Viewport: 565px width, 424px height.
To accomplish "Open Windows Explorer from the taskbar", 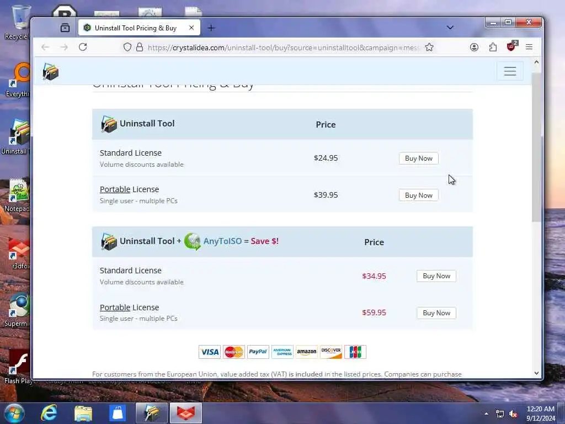I will tap(83, 413).
